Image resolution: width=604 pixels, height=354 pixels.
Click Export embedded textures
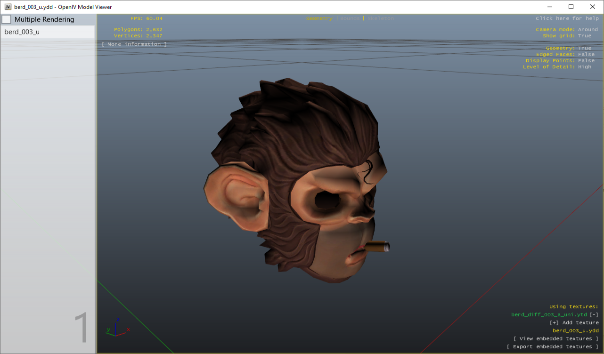(552, 346)
